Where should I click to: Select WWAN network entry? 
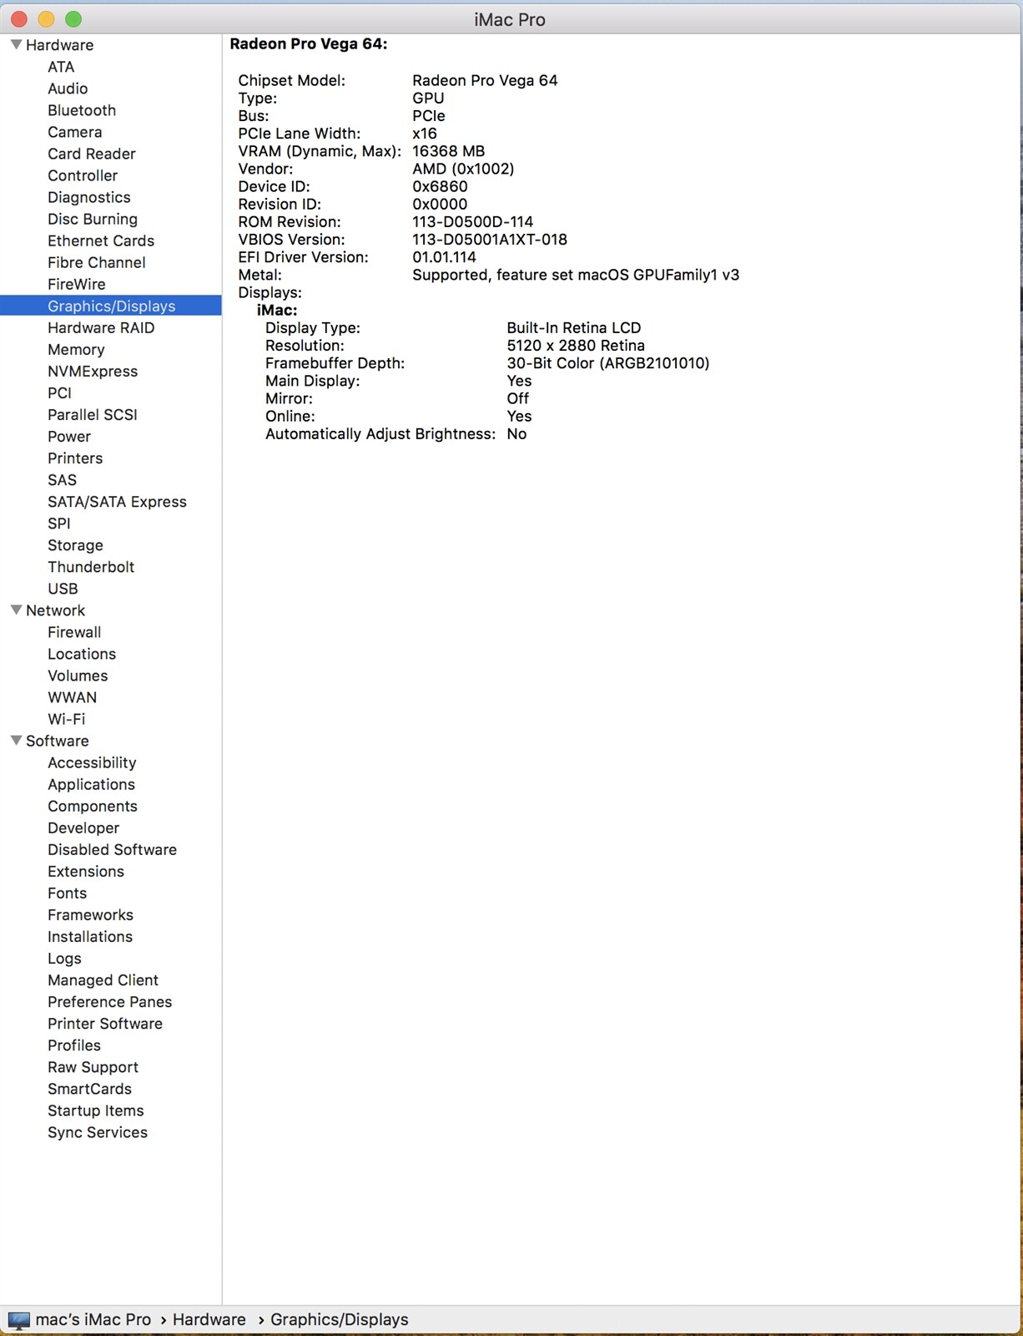73,697
